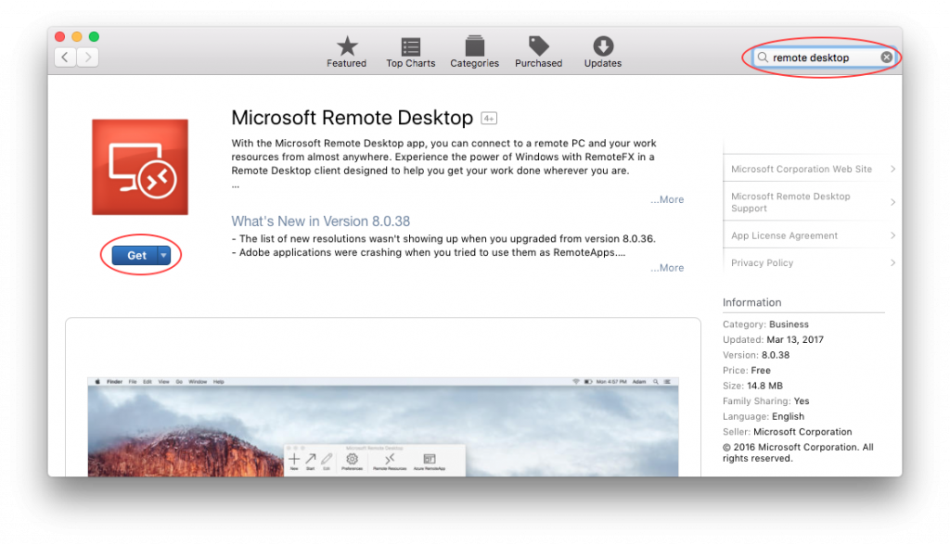Click the "© 2016 Microsoft Corporation" copyright text

pos(798,453)
